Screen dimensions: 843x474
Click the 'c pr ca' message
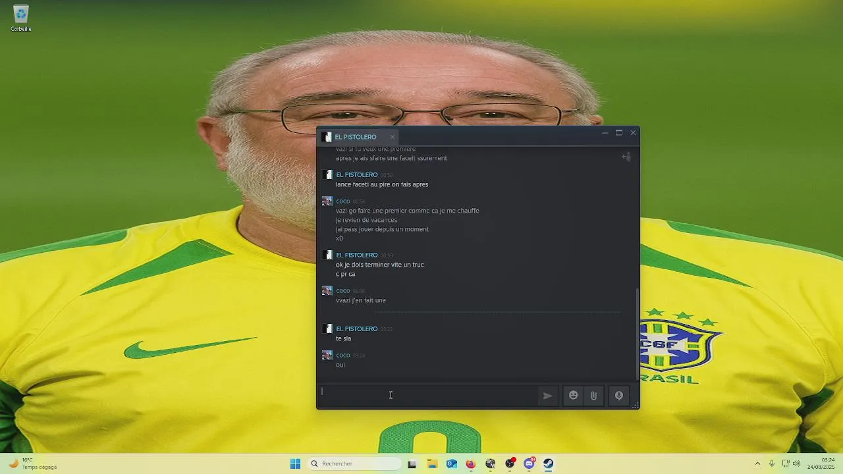click(345, 274)
